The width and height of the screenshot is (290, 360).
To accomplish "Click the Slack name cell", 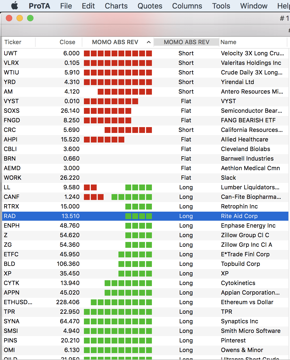I will (x=228, y=178).
